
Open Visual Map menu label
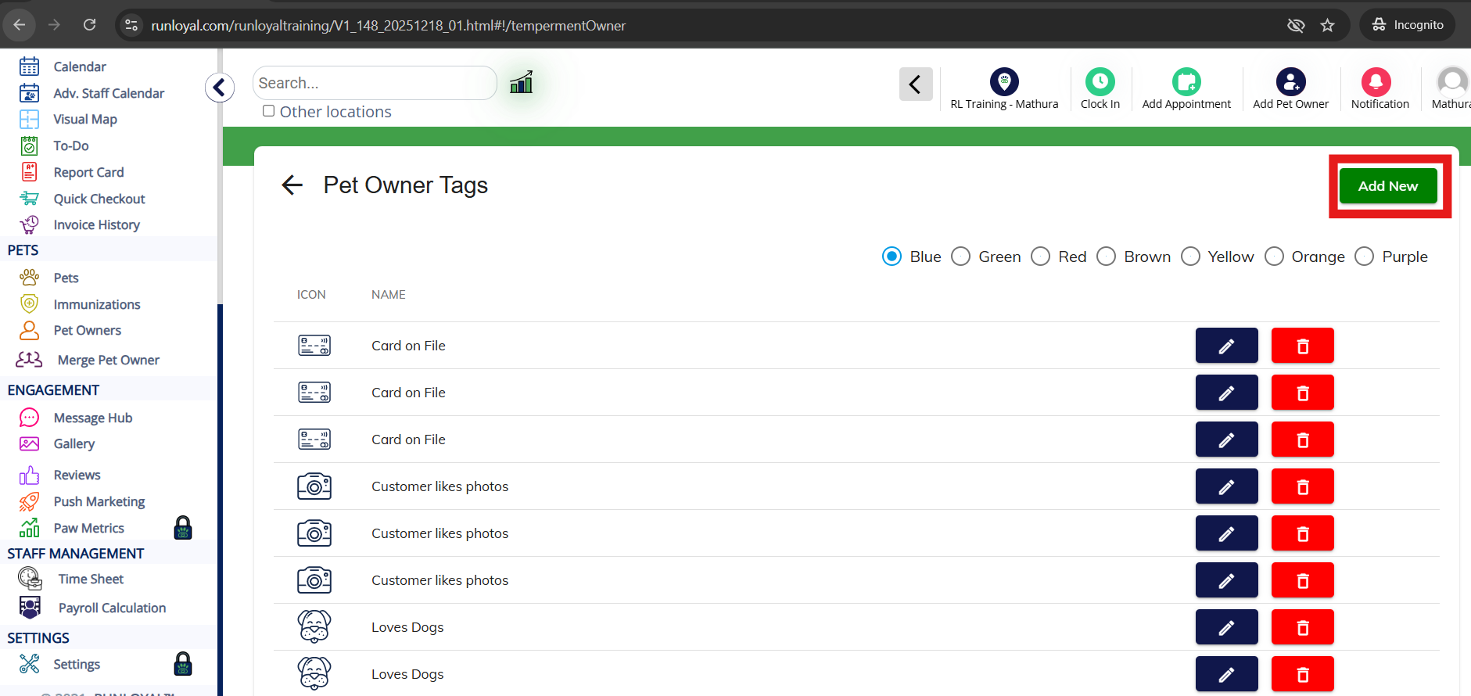tap(85, 119)
